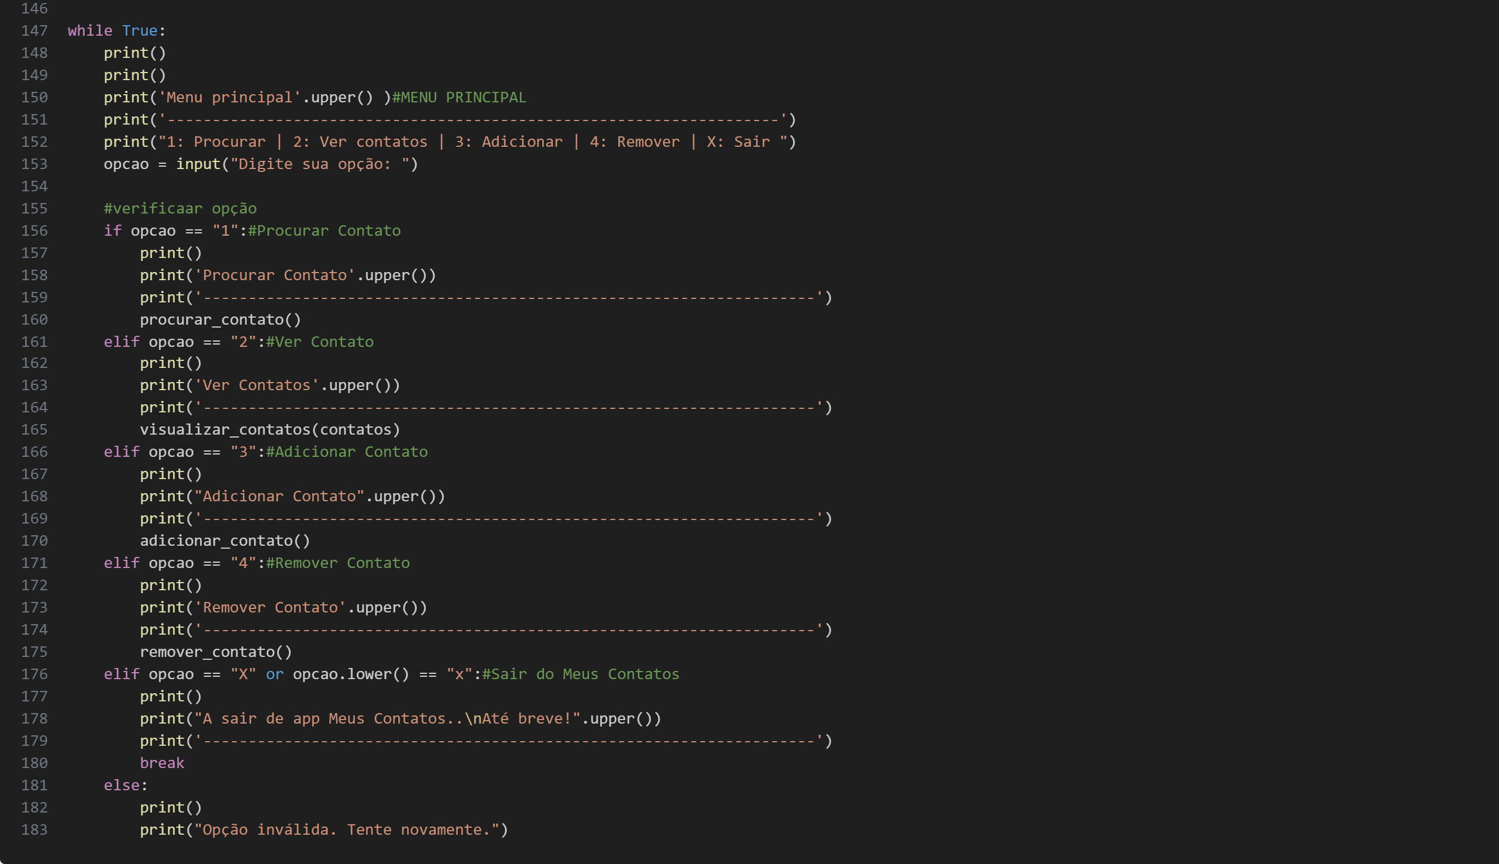Click line number 176 in the gutter

click(35, 674)
